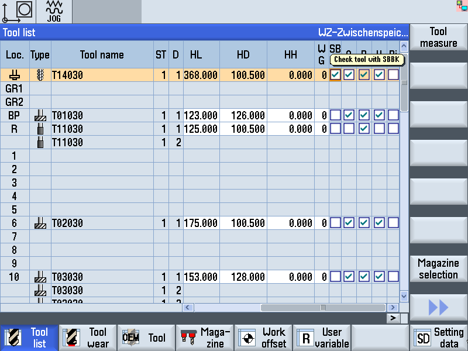Click the T14030 tool type icon
This screenshot has height=351, width=468.
point(40,75)
